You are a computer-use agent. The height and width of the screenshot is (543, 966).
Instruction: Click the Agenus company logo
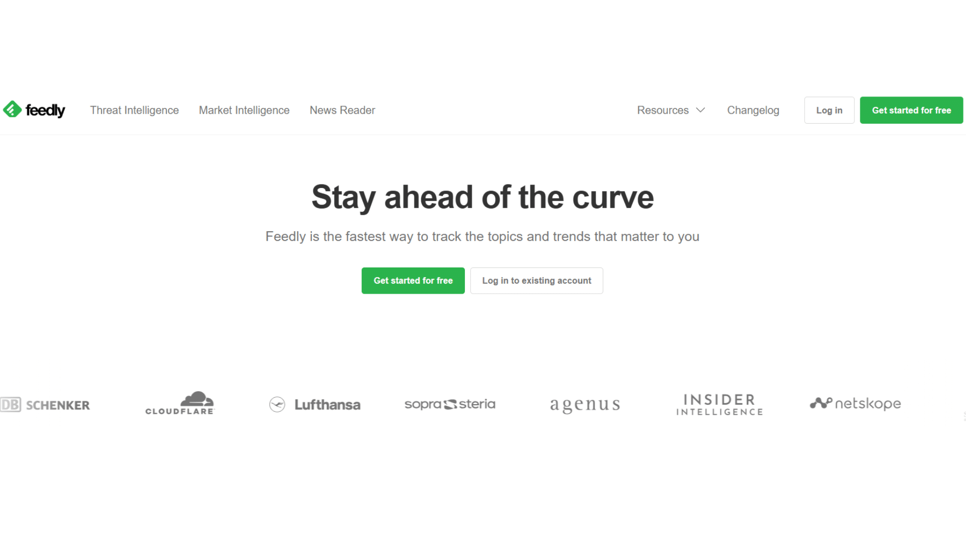coord(584,404)
